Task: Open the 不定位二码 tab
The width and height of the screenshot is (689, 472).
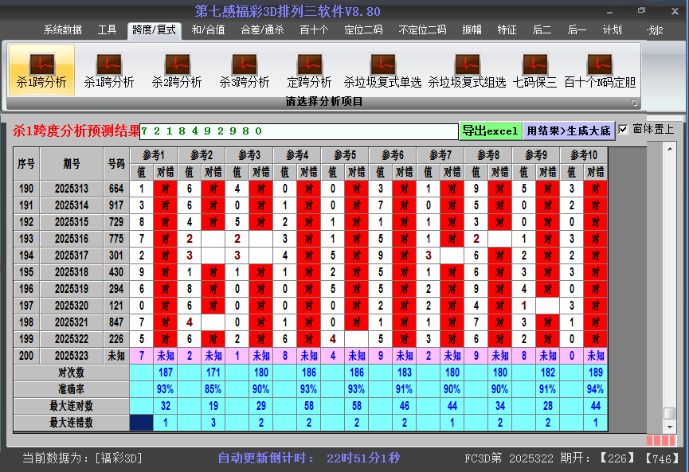Action: (422, 30)
